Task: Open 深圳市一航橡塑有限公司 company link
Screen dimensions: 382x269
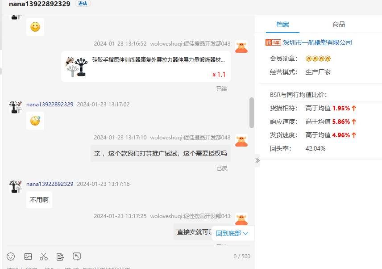Action: point(317,42)
